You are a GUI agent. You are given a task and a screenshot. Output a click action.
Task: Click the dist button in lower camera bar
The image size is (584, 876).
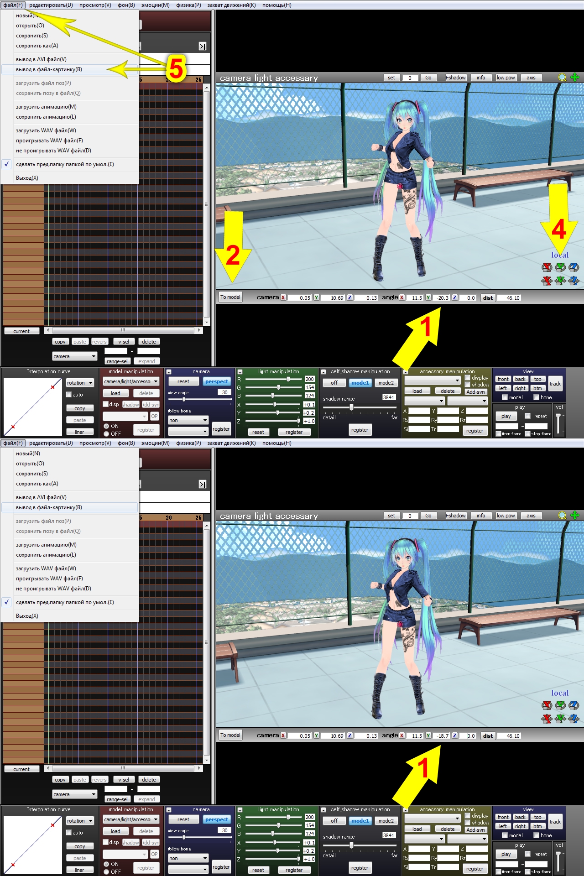click(488, 736)
